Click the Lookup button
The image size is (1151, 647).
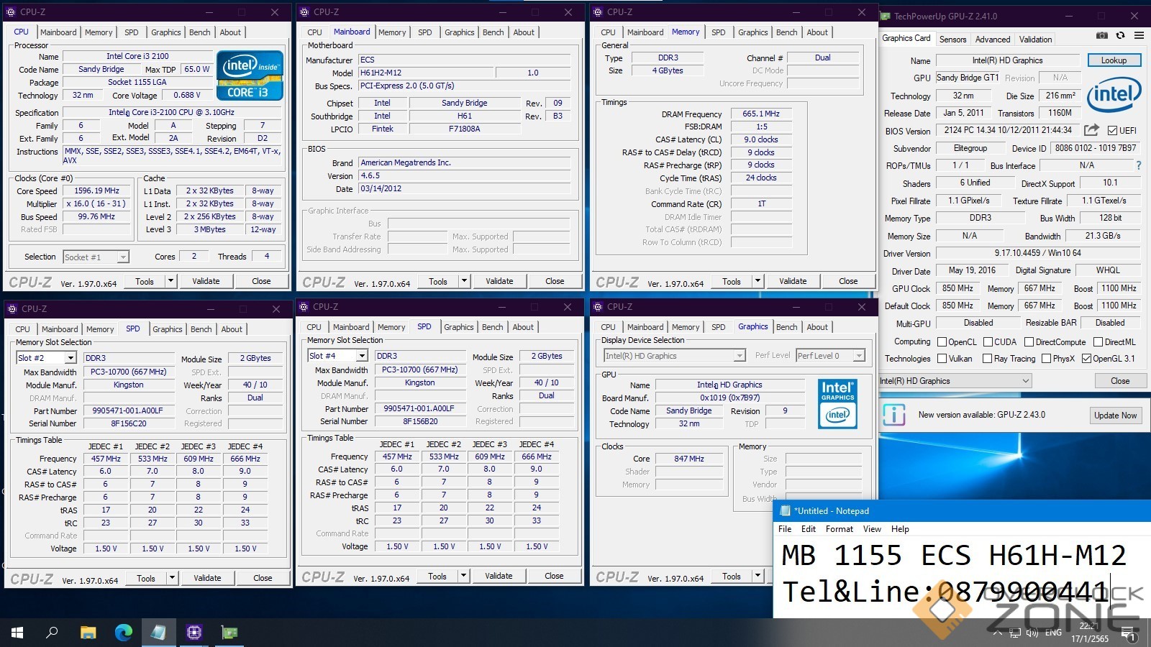point(1114,60)
